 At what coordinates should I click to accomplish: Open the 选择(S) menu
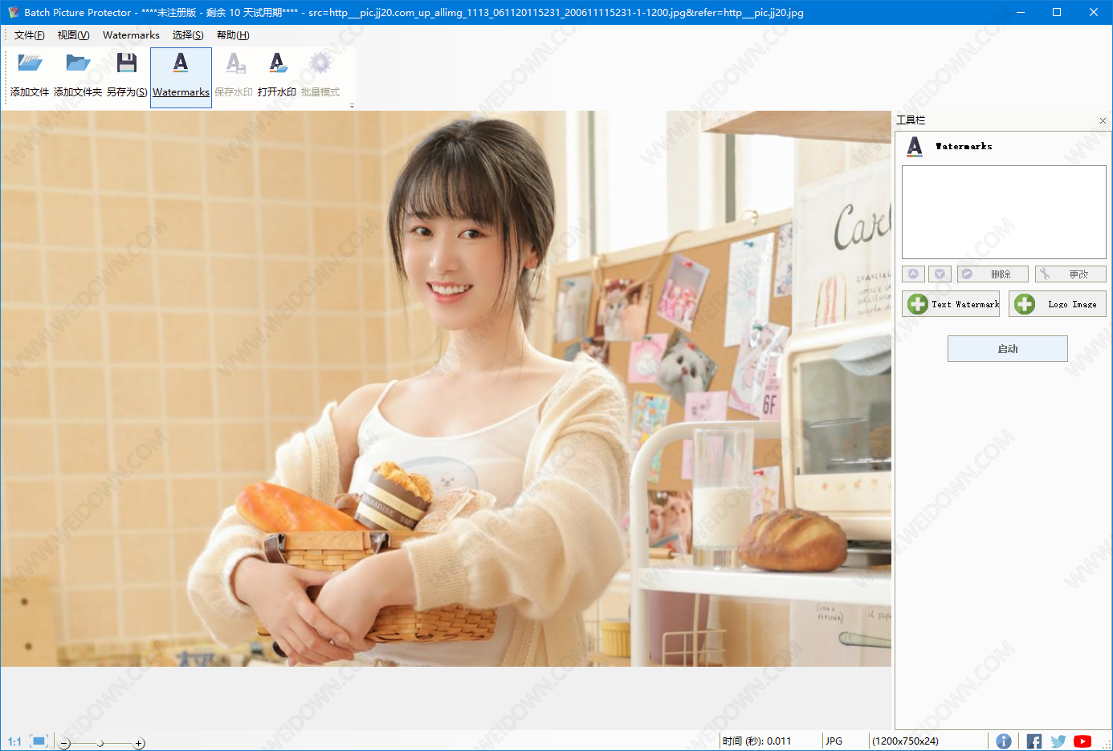click(188, 35)
